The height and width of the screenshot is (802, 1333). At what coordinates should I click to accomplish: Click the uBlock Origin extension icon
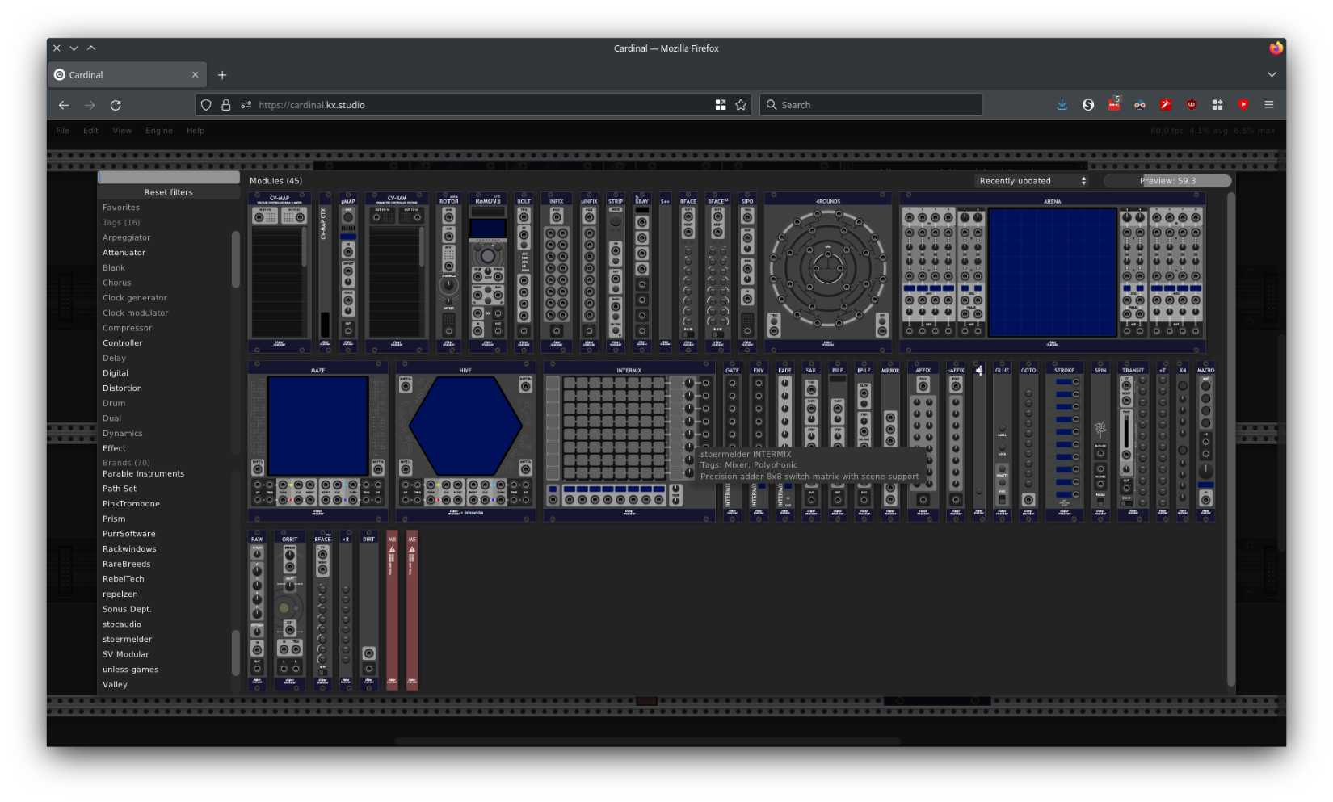coord(1192,105)
